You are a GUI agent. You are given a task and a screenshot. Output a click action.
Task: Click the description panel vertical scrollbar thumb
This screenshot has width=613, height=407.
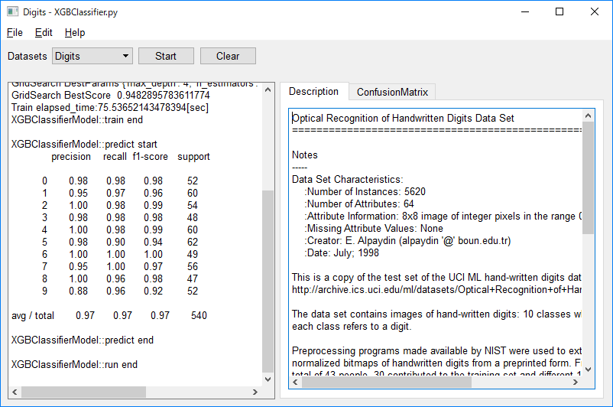588,177
